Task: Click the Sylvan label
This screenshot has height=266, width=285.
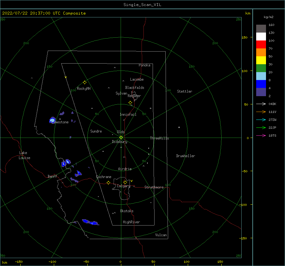Action: pyautogui.click(x=121, y=93)
